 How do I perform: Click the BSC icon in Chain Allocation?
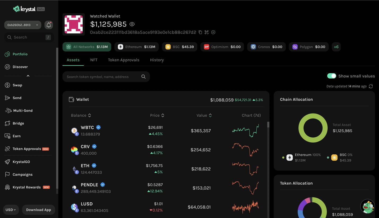pos(334,158)
